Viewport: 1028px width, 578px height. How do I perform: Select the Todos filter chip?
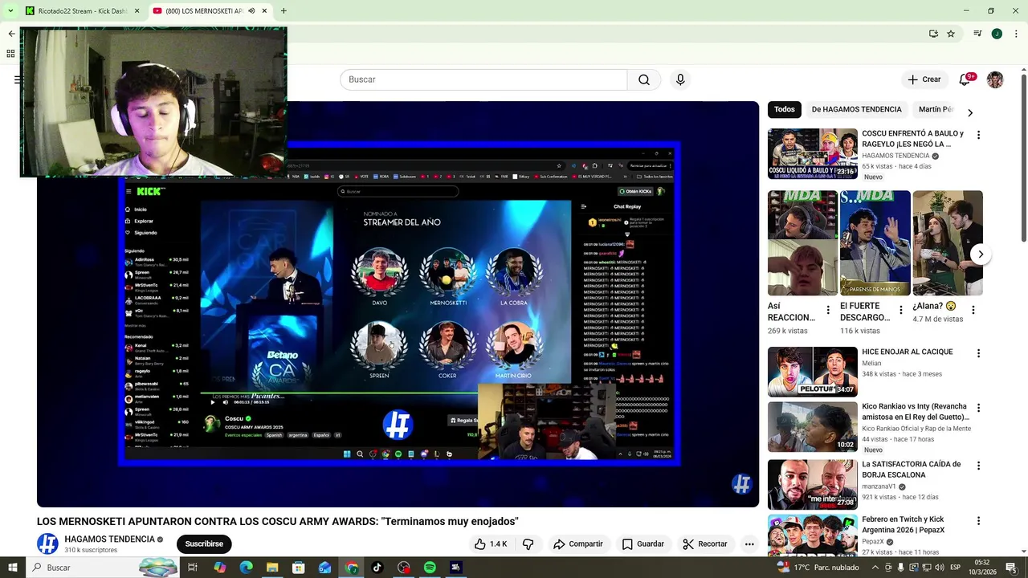785,109
